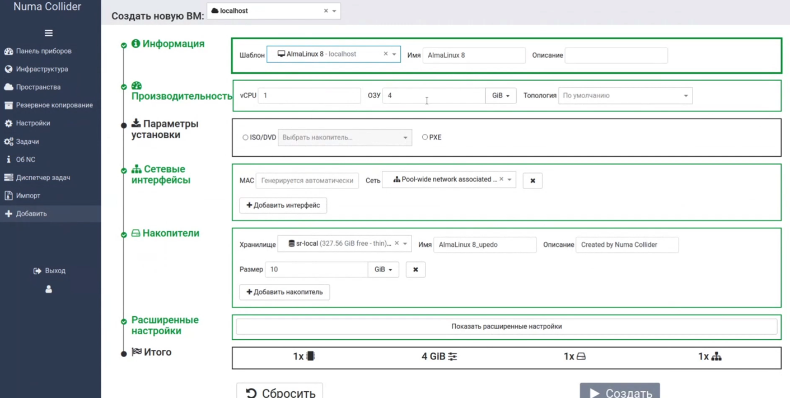
Task: Focus the VM Описание field
Action: click(x=616, y=55)
